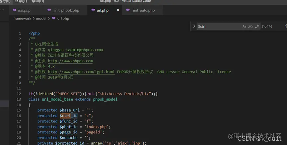287x145 pixels.
Task: Click the '? of 46' match count
Action: pos(267,26)
